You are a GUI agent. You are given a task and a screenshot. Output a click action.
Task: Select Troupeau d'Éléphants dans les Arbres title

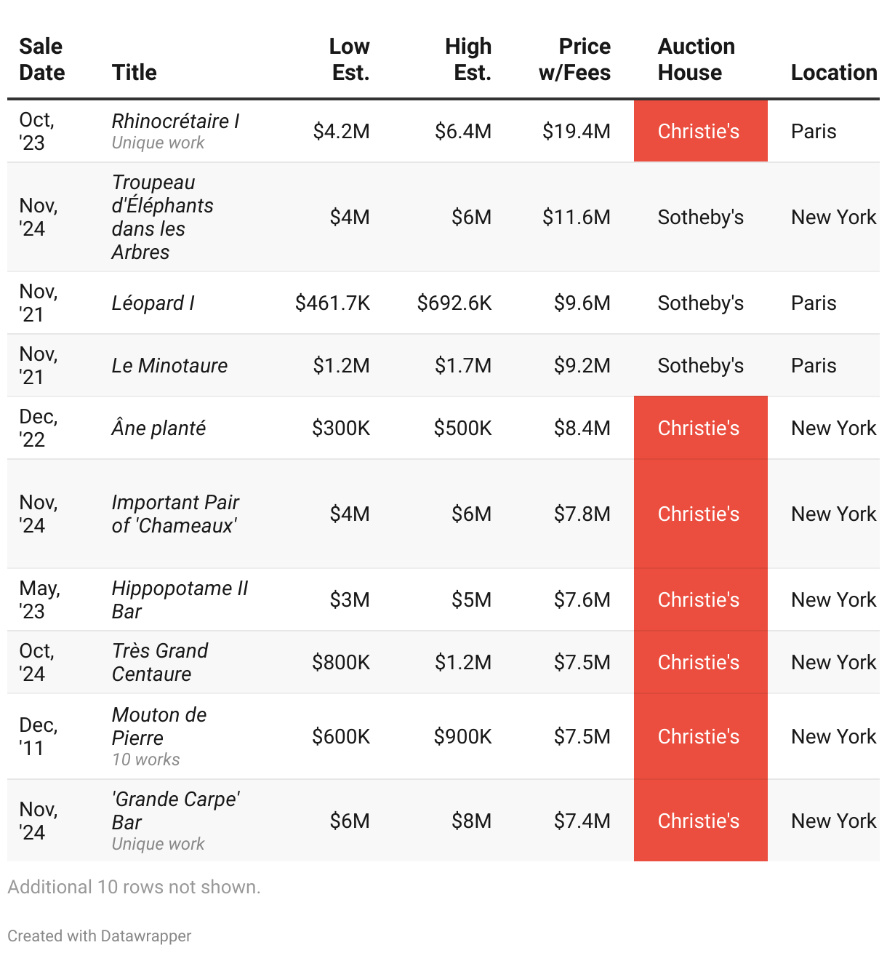tap(161, 218)
